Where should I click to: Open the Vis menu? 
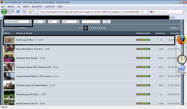click(19, 6)
